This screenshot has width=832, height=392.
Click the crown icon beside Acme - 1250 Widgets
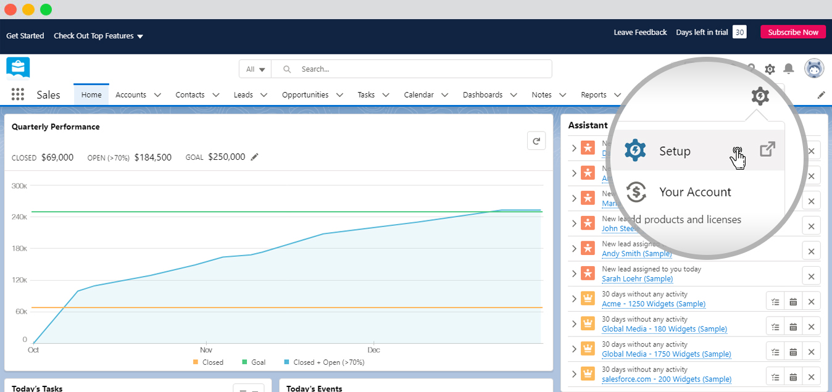(588, 299)
